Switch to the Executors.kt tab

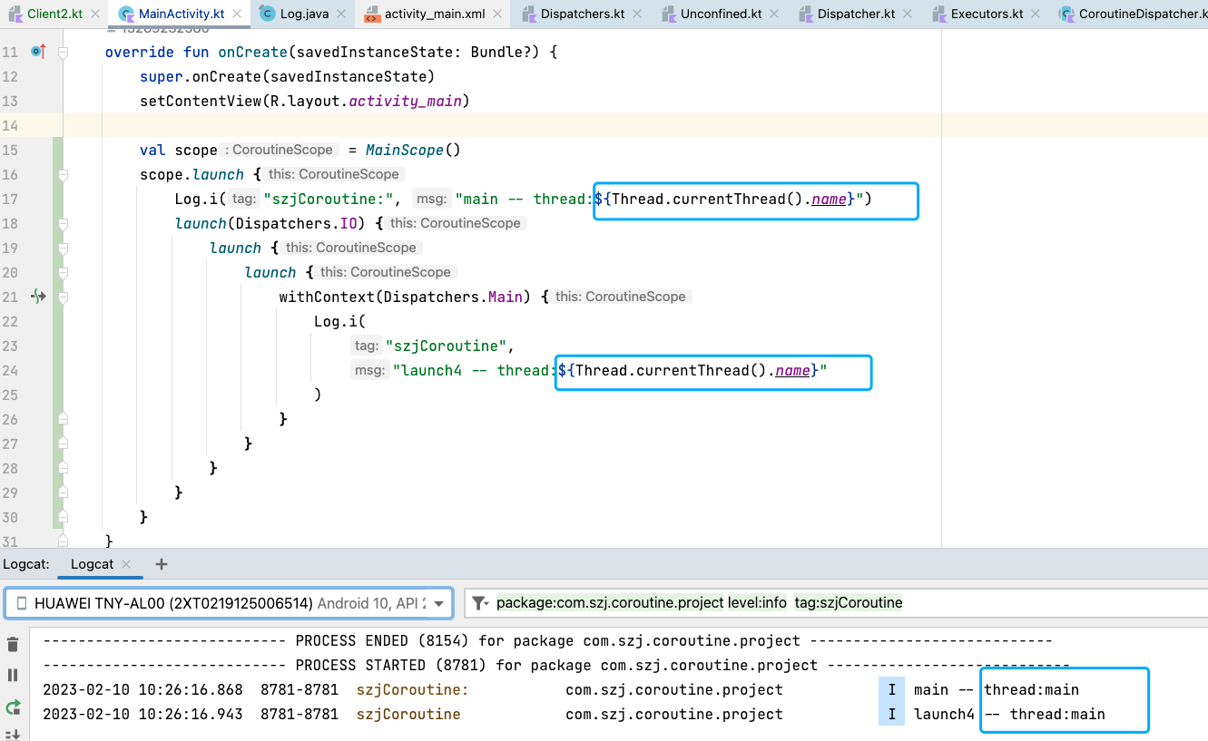coord(987,14)
